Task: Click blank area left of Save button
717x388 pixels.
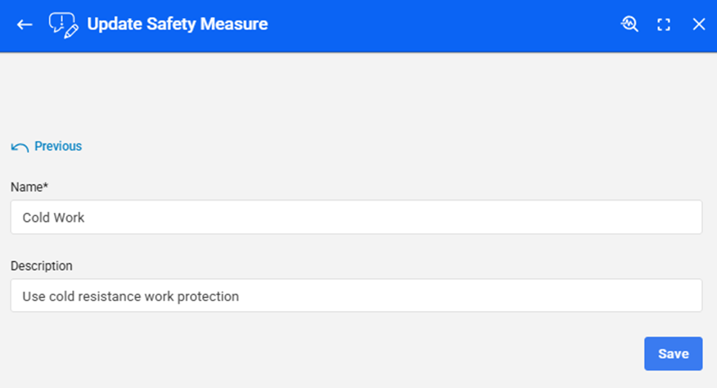Action: pyautogui.click(x=409, y=354)
